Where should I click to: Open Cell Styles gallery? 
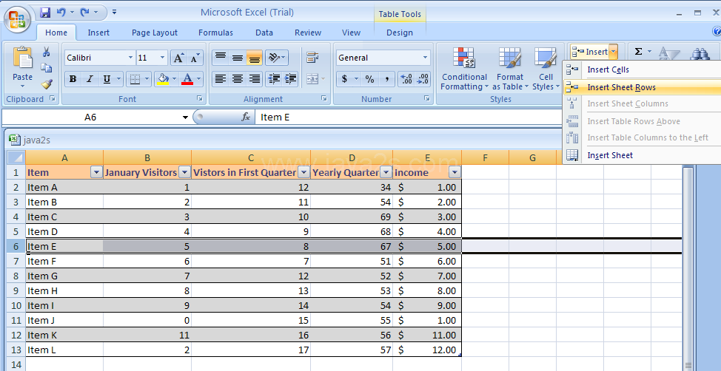pyautogui.click(x=546, y=69)
